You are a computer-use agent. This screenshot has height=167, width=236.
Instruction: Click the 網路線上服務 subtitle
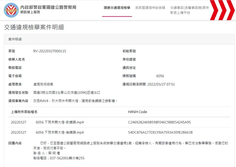point(30,12)
